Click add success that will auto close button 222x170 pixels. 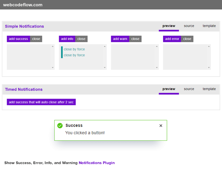click(41, 102)
